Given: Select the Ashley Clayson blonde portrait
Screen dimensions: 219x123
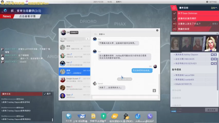Looking at the screenshot, I should pos(211,44).
